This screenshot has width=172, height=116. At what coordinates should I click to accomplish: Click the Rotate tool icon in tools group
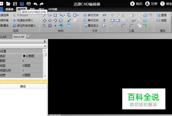(x=118, y=15)
